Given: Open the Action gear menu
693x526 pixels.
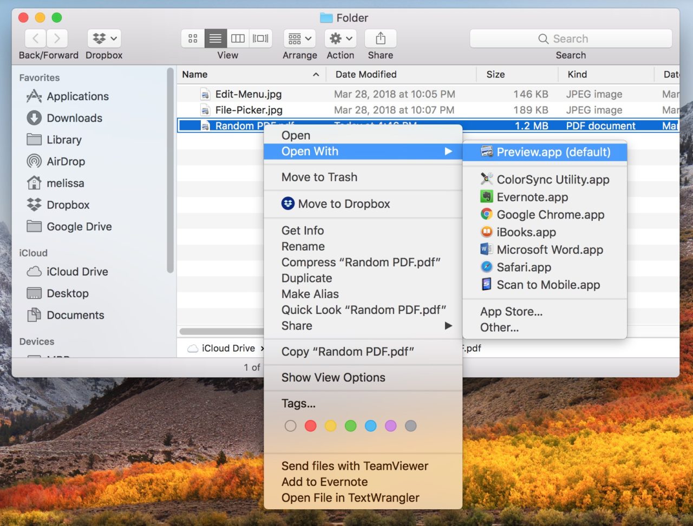Looking at the screenshot, I should [x=340, y=38].
